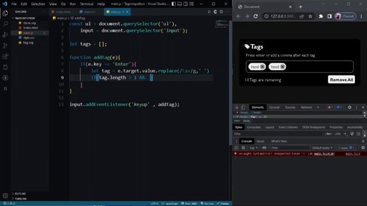367x206 pixels.
Task: Open tag.svg in the explorer
Action: pos(28,43)
